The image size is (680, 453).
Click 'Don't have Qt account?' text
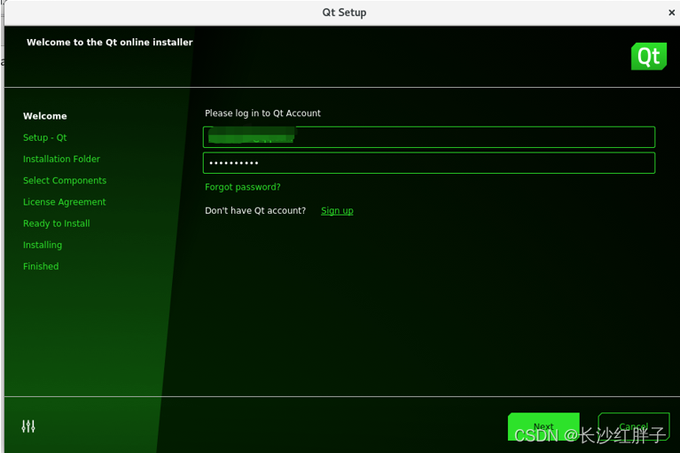click(x=255, y=210)
